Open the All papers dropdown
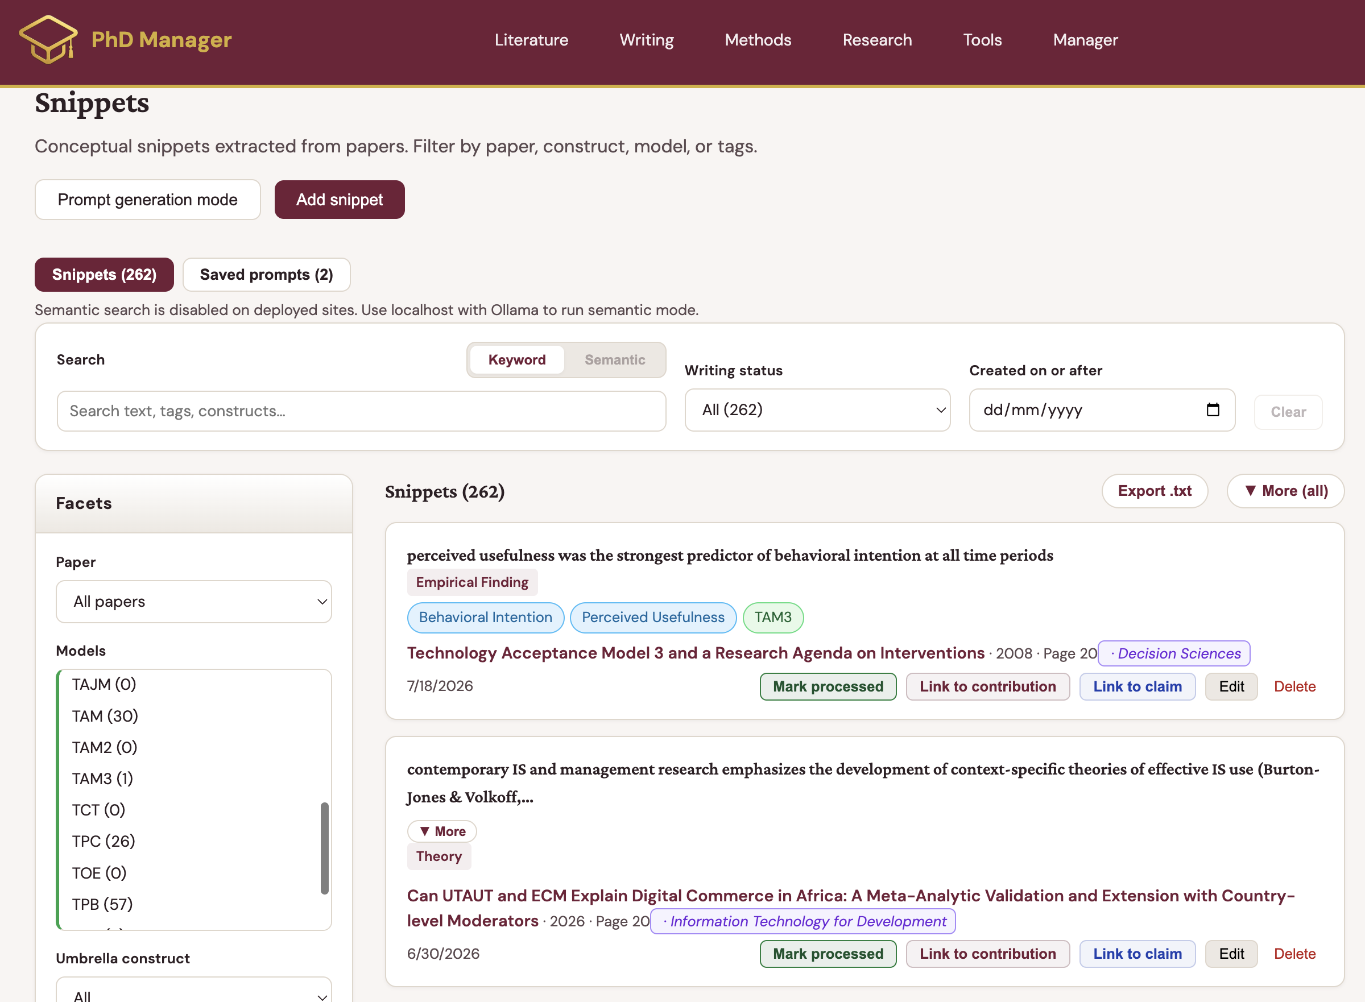This screenshot has width=1365, height=1002. tap(193, 602)
